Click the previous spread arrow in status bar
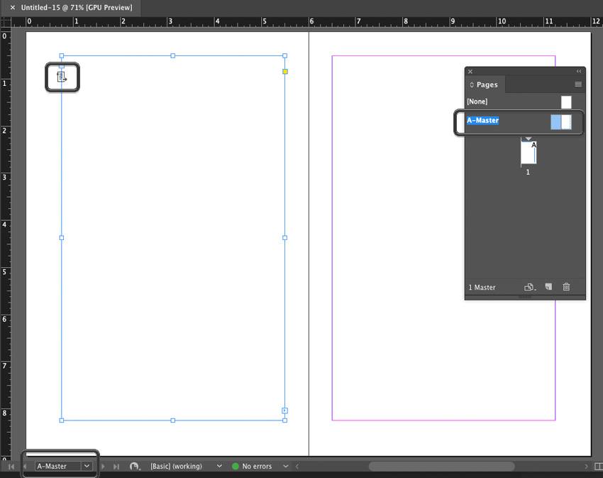The width and height of the screenshot is (603, 478). tap(24, 466)
